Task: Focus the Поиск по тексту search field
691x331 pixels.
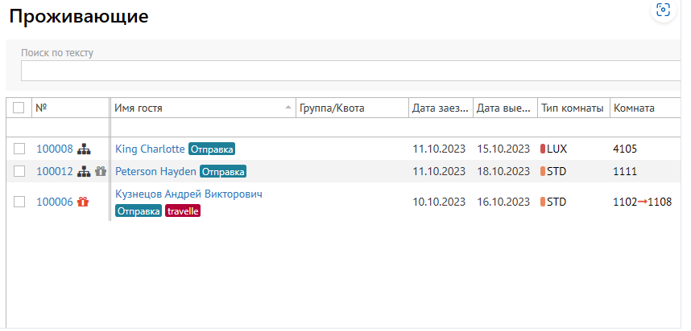Action: (x=350, y=71)
